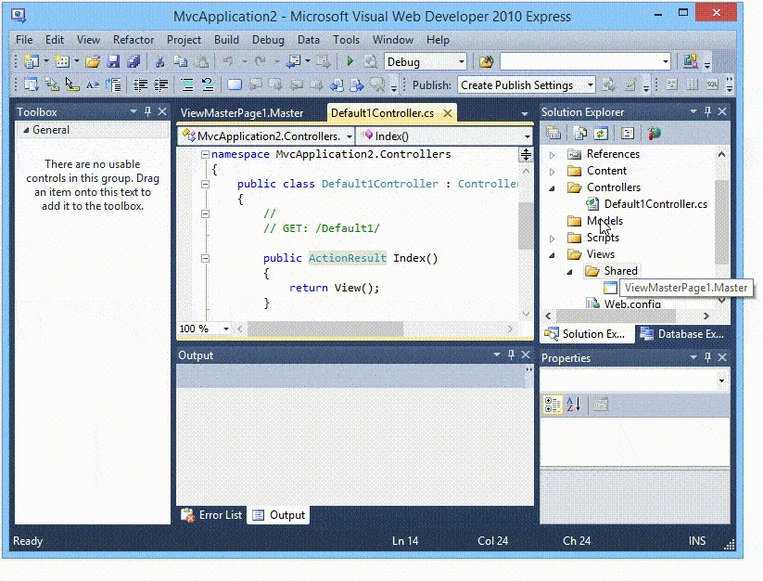
Task: Select the Shared folder
Action: coord(620,271)
